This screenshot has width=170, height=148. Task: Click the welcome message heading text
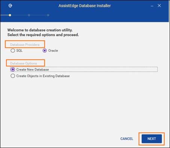(43, 33)
